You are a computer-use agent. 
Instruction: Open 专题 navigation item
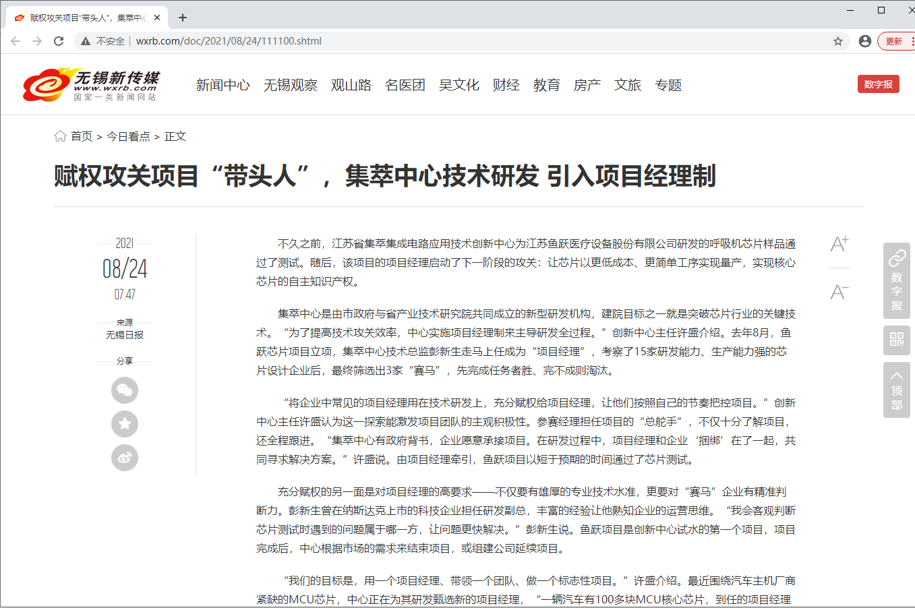tap(668, 85)
